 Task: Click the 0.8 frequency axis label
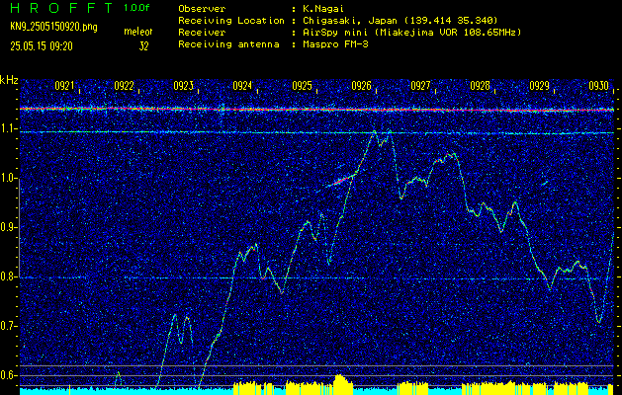tap(7, 276)
